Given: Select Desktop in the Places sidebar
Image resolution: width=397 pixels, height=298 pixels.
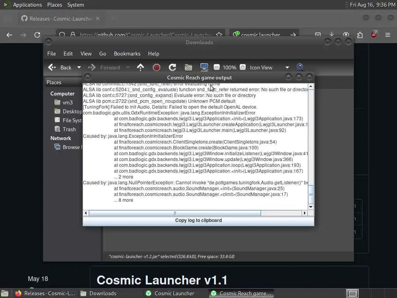Looking at the screenshot, I should (68, 111).
